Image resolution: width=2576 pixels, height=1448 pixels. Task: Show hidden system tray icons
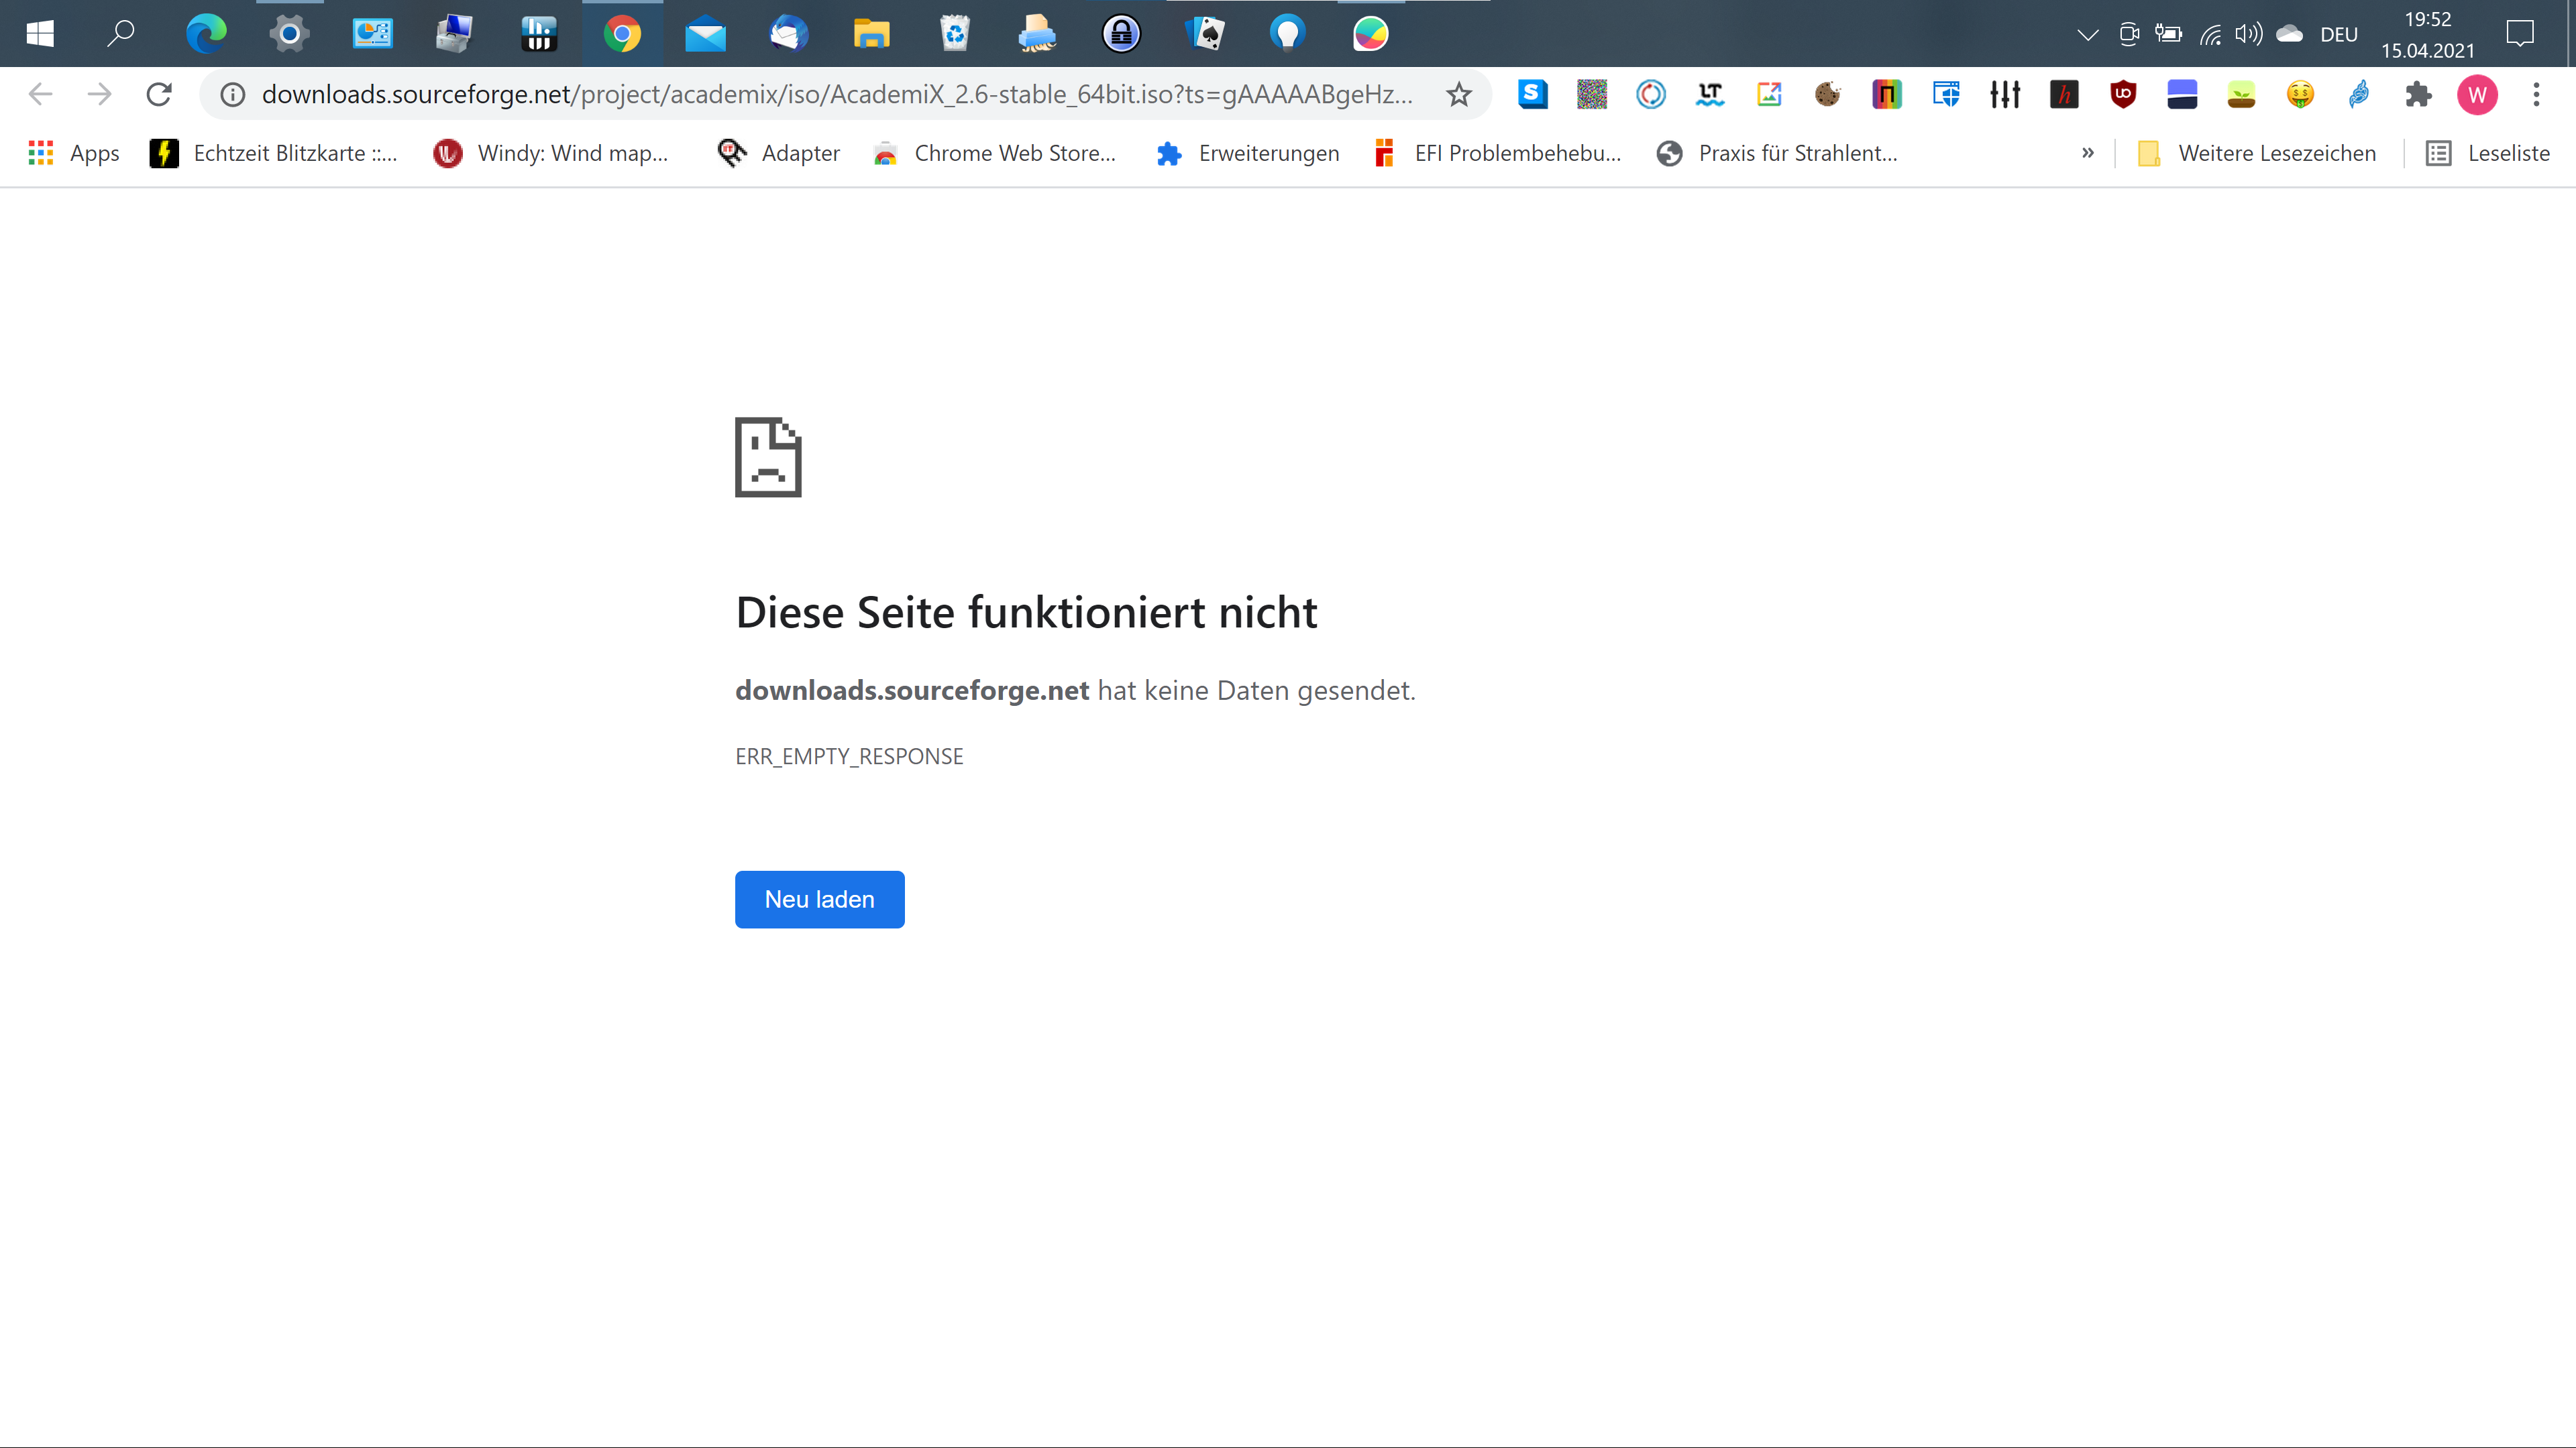click(x=2087, y=35)
